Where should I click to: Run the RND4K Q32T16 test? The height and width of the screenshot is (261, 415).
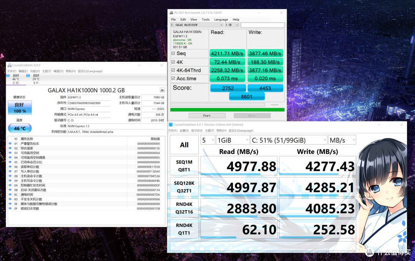[x=184, y=208]
